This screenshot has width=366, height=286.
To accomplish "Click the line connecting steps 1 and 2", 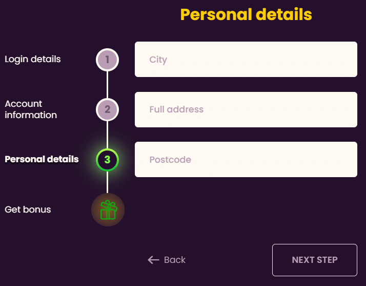I will pos(107,85).
